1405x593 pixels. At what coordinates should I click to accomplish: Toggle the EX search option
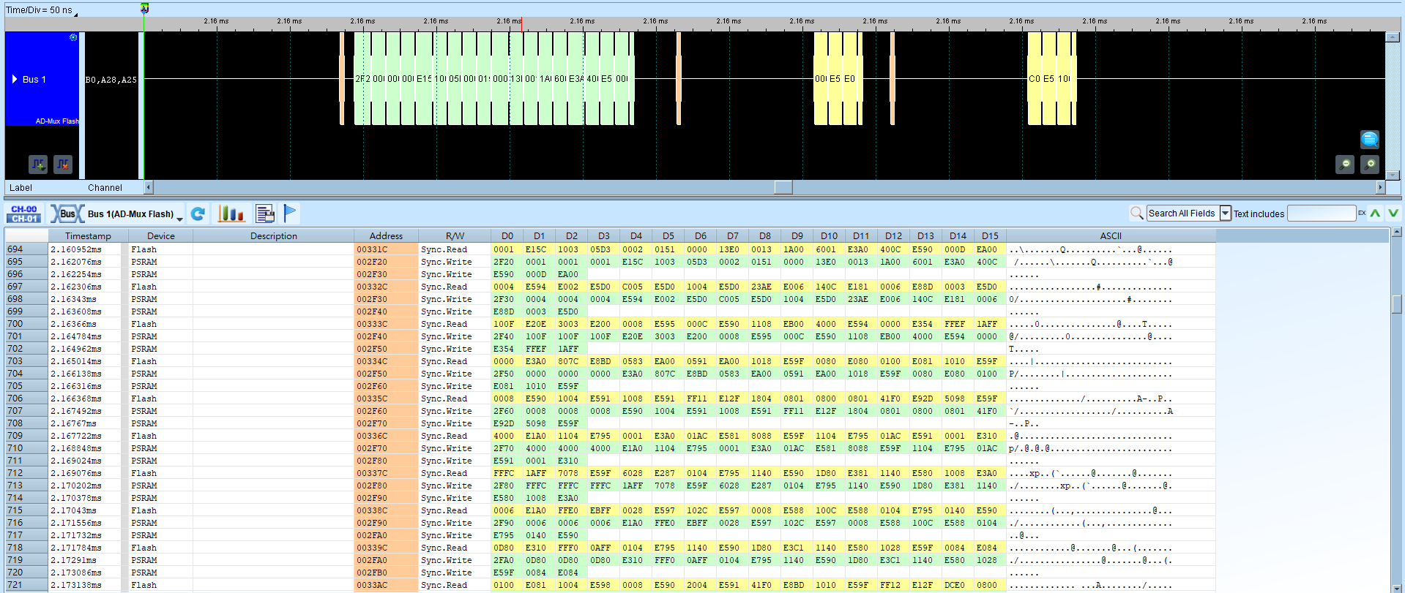[1362, 214]
